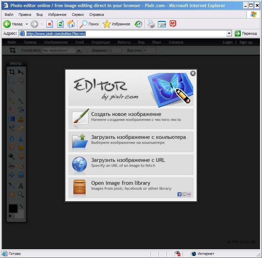Select the Marquee selection tool

pyautogui.click(x=12, y=81)
